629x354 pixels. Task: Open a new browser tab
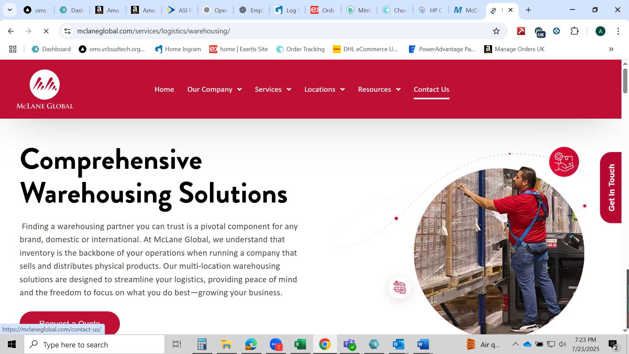(x=528, y=10)
